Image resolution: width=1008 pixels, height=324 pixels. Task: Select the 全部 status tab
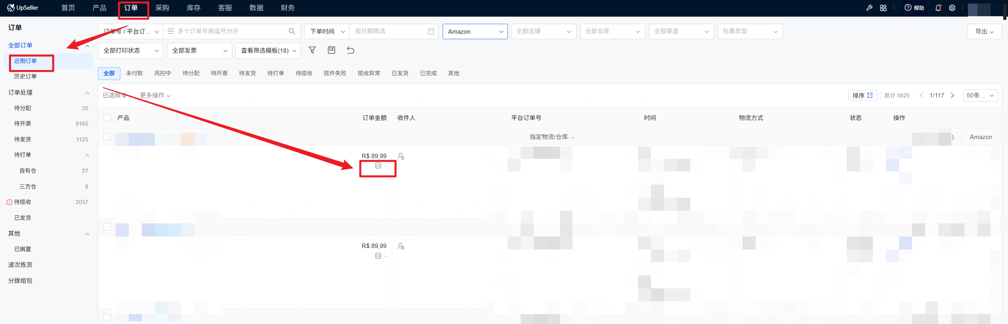coord(109,73)
